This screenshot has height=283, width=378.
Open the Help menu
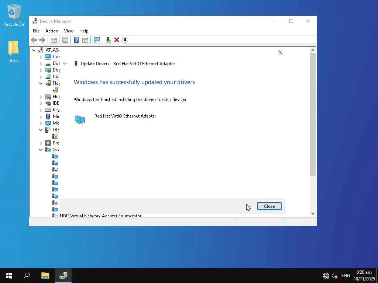click(x=84, y=31)
